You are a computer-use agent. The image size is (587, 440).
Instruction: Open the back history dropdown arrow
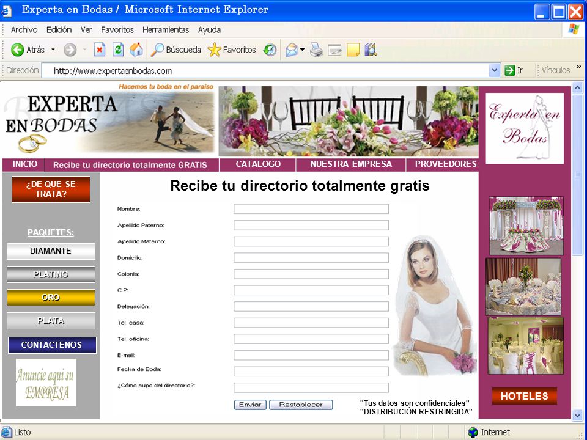[53, 50]
